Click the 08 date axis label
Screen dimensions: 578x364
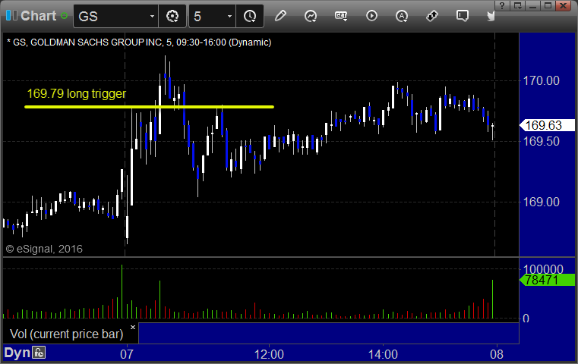click(x=497, y=354)
